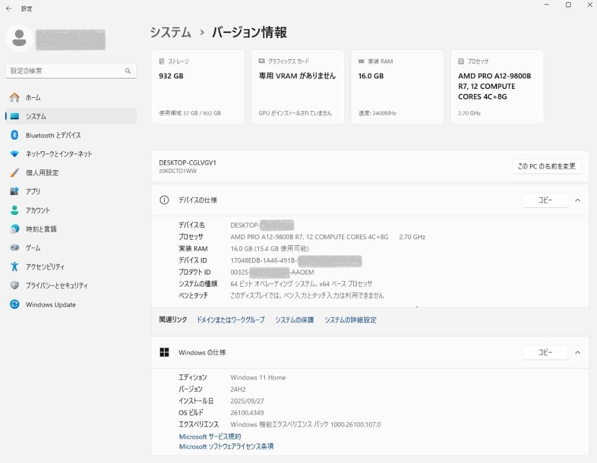Open Microsoft サービス規約 link
Viewport: 597px width, 463px height.
[210, 436]
